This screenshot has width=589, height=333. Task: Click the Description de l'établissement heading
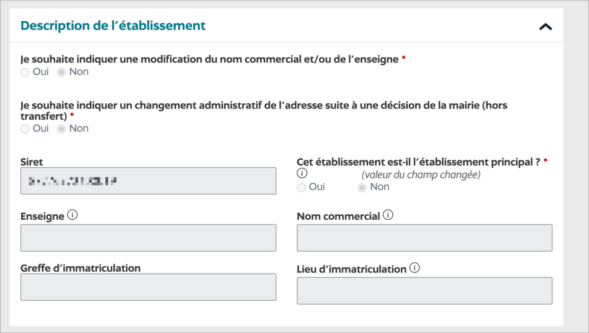(113, 26)
